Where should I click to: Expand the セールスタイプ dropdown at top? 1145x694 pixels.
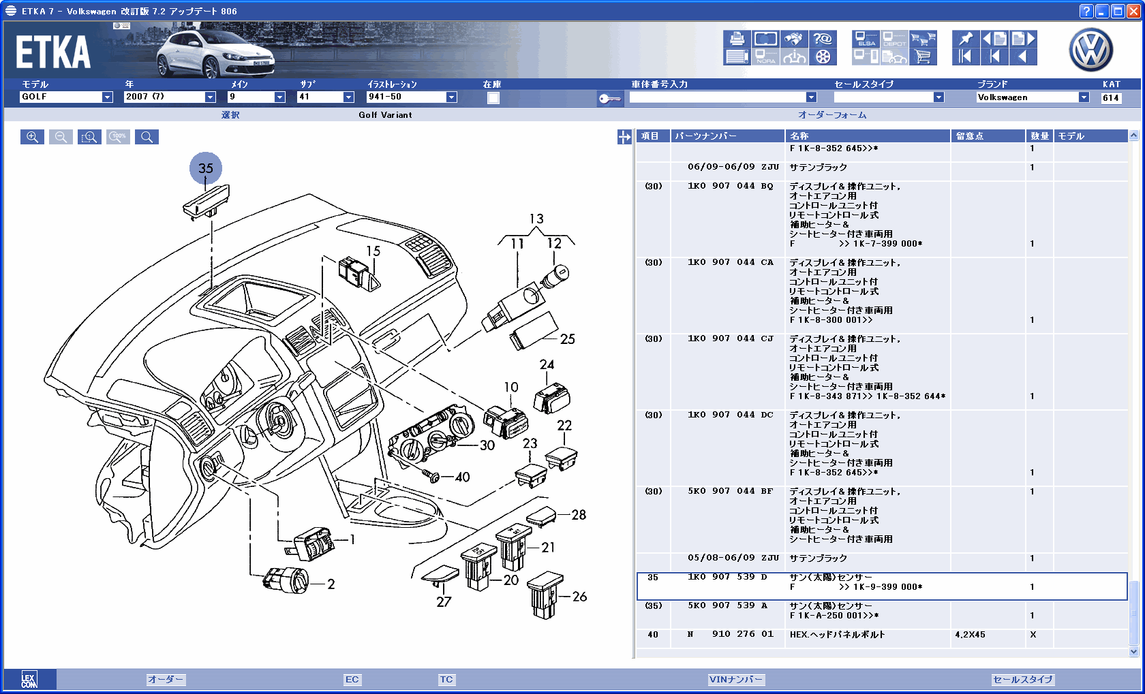(938, 97)
